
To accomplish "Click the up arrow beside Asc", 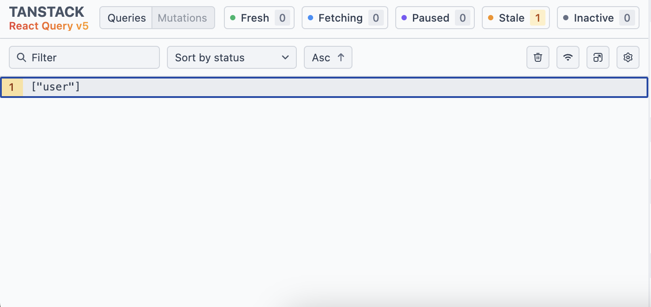I will click(x=341, y=57).
